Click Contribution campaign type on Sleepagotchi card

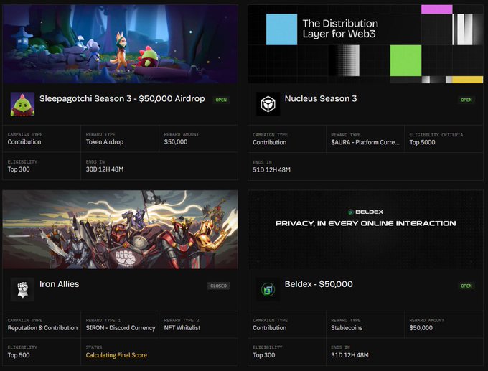click(24, 142)
